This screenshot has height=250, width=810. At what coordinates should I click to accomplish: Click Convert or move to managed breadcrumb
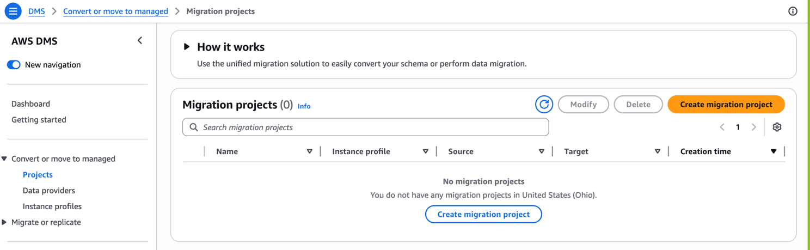coord(115,11)
